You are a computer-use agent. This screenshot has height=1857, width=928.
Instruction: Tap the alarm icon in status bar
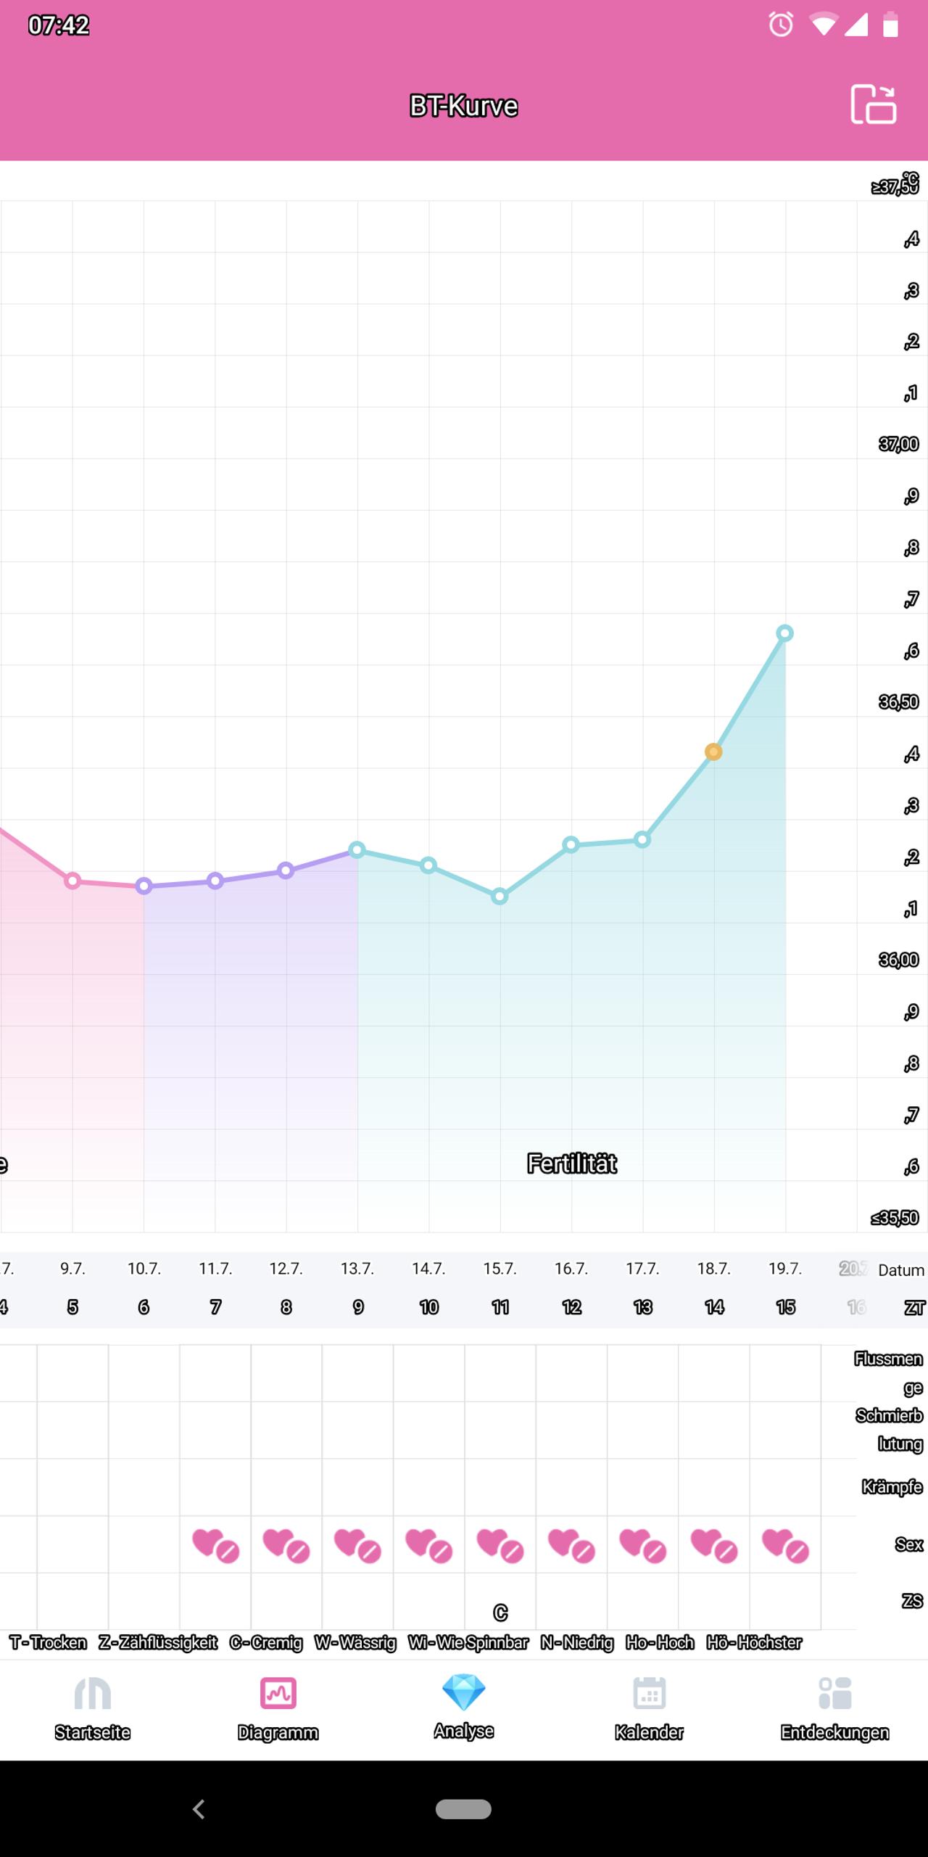[781, 25]
